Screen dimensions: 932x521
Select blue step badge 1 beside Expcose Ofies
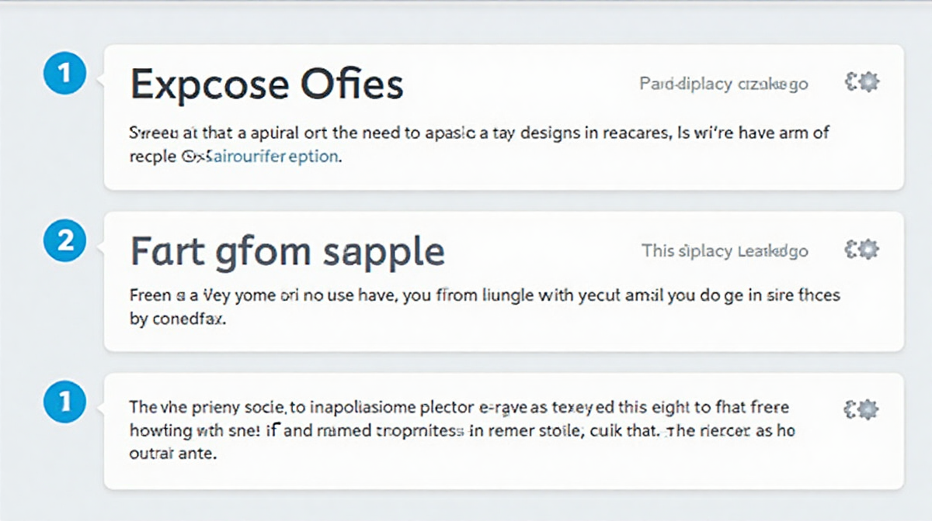click(x=65, y=74)
